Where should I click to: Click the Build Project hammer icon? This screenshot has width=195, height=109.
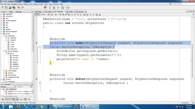50,8
